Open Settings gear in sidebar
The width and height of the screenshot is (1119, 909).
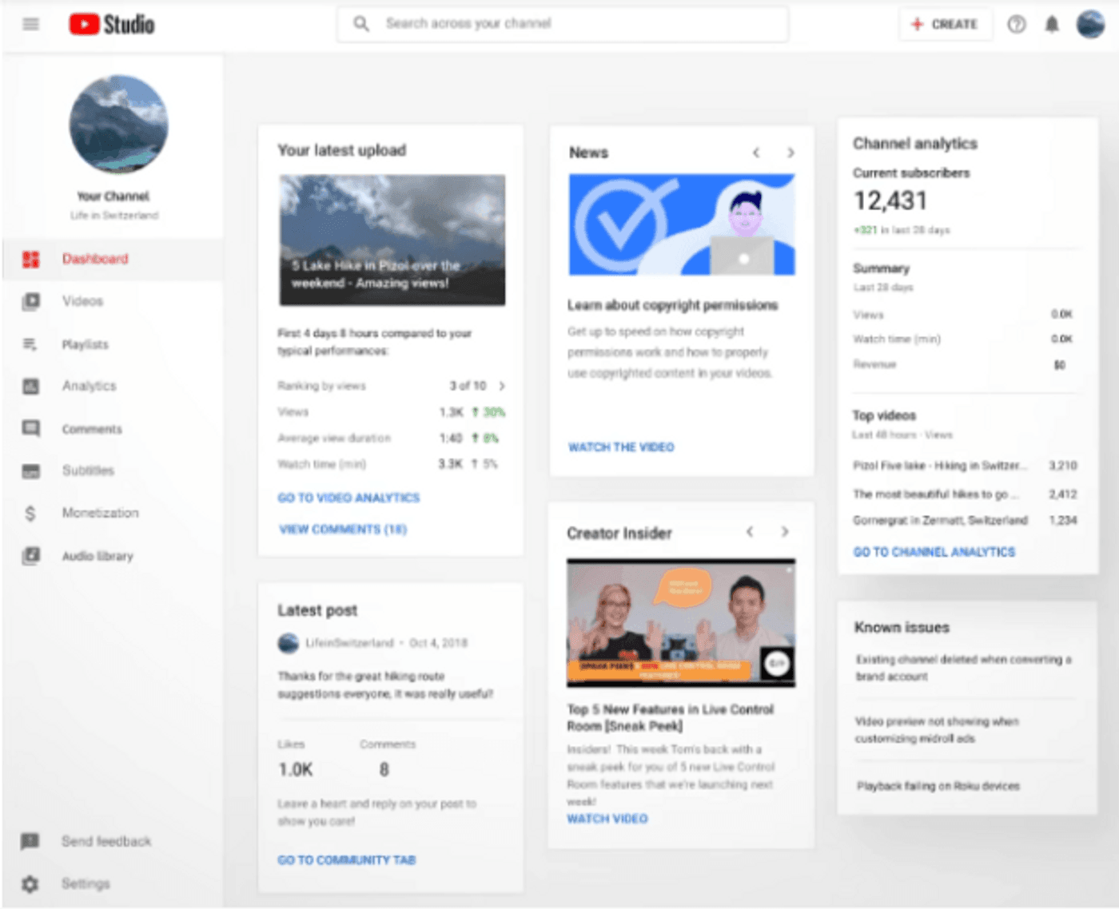pyautogui.click(x=30, y=883)
